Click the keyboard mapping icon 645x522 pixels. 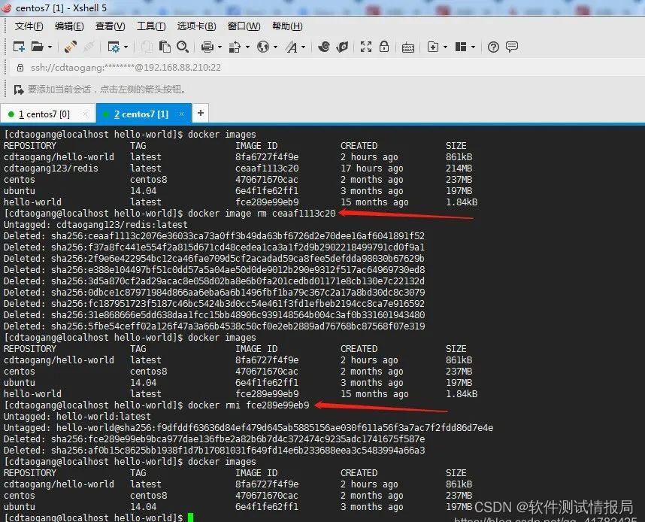tap(407, 47)
